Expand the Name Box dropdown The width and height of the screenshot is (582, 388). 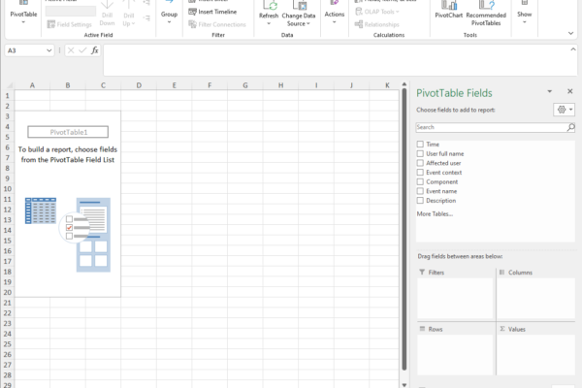pos(49,49)
